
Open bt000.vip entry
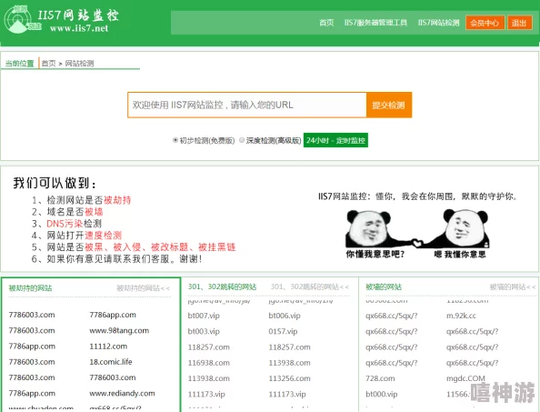(x=381, y=394)
